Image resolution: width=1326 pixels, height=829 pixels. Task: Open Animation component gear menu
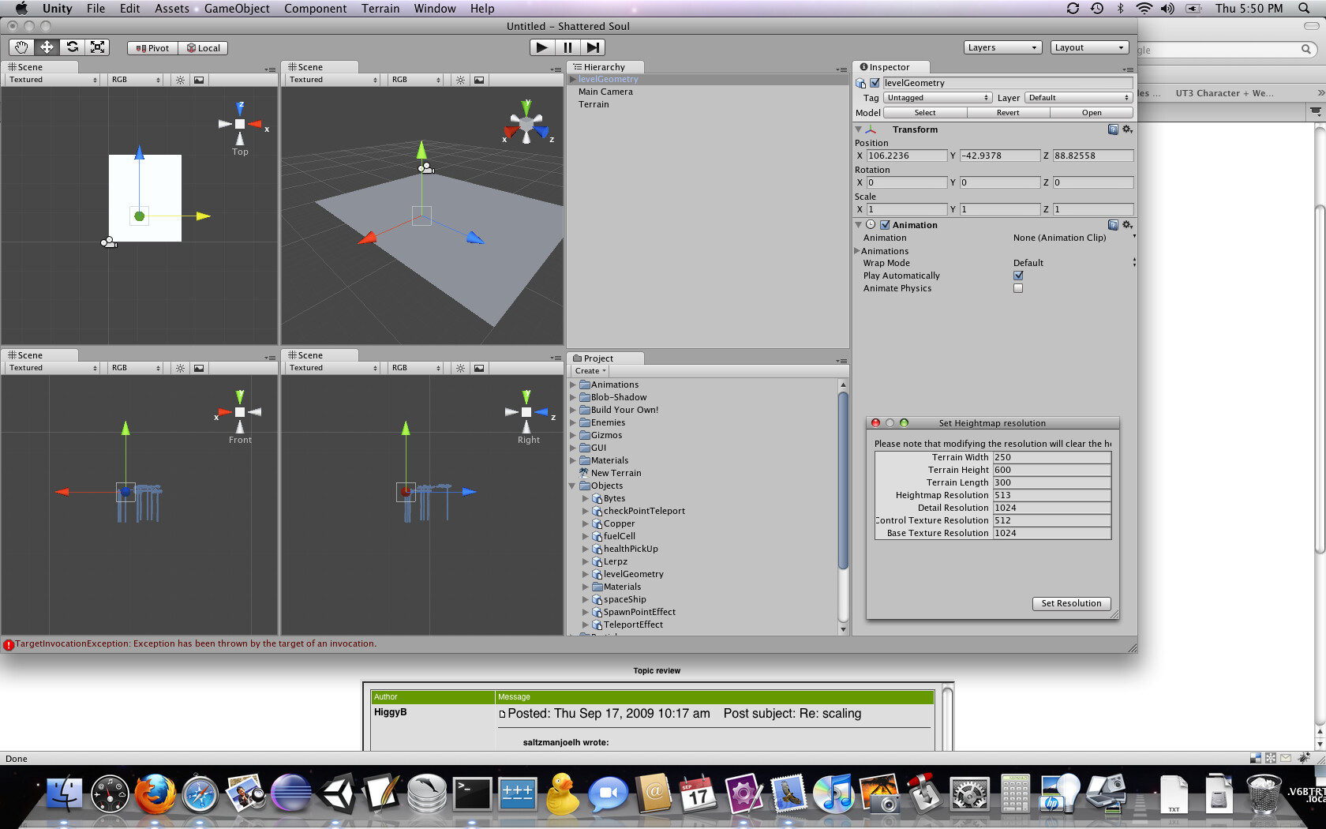(x=1127, y=225)
